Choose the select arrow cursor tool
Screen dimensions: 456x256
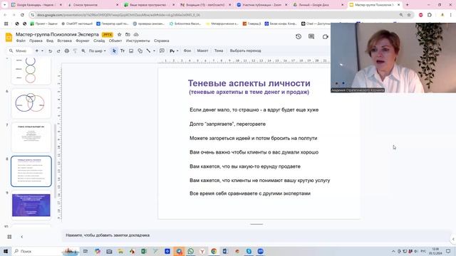click(x=114, y=50)
